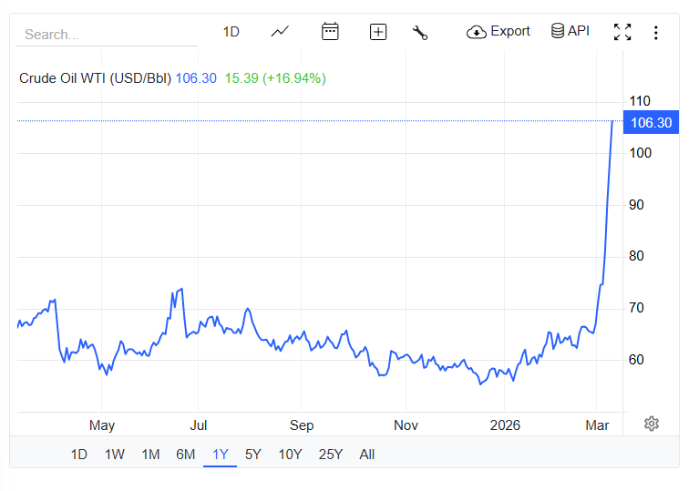This screenshot has height=491, width=699.
Task: Click the Export cloud download button
Action: coord(498,32)
